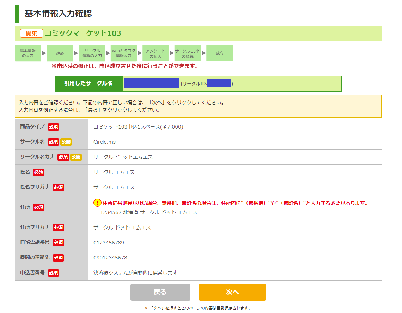Click the Circle.ms circle name value
Screen dimensions: 402x313
(104, 142)
